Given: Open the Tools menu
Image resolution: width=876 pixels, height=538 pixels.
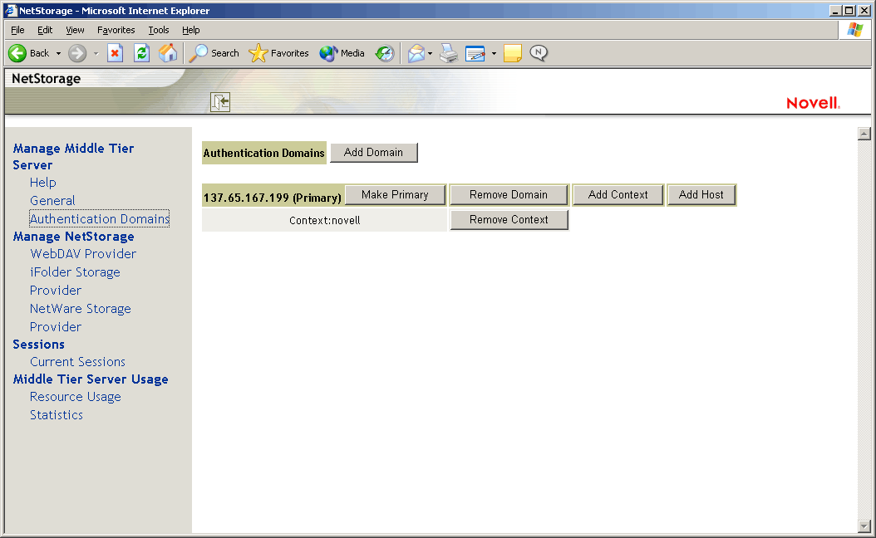Looking at the screenshot, I should (x=158, y=29).
